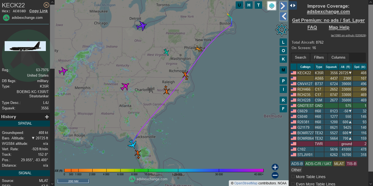Click the ADS-B legend color label
The width and height of the screenshot is (373, 186).
click(297, 164)
